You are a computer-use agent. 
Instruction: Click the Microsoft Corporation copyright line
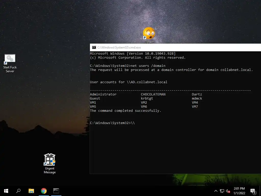tap(138, 57)
